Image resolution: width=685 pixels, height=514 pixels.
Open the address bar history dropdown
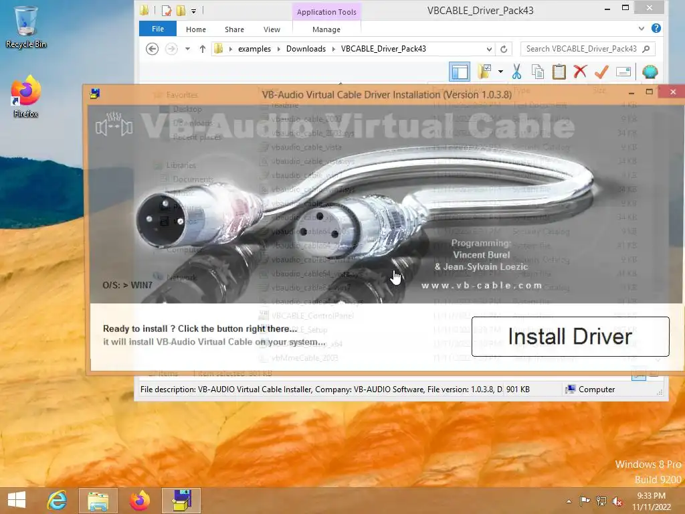pyautogui.click(x=489, y=49)
